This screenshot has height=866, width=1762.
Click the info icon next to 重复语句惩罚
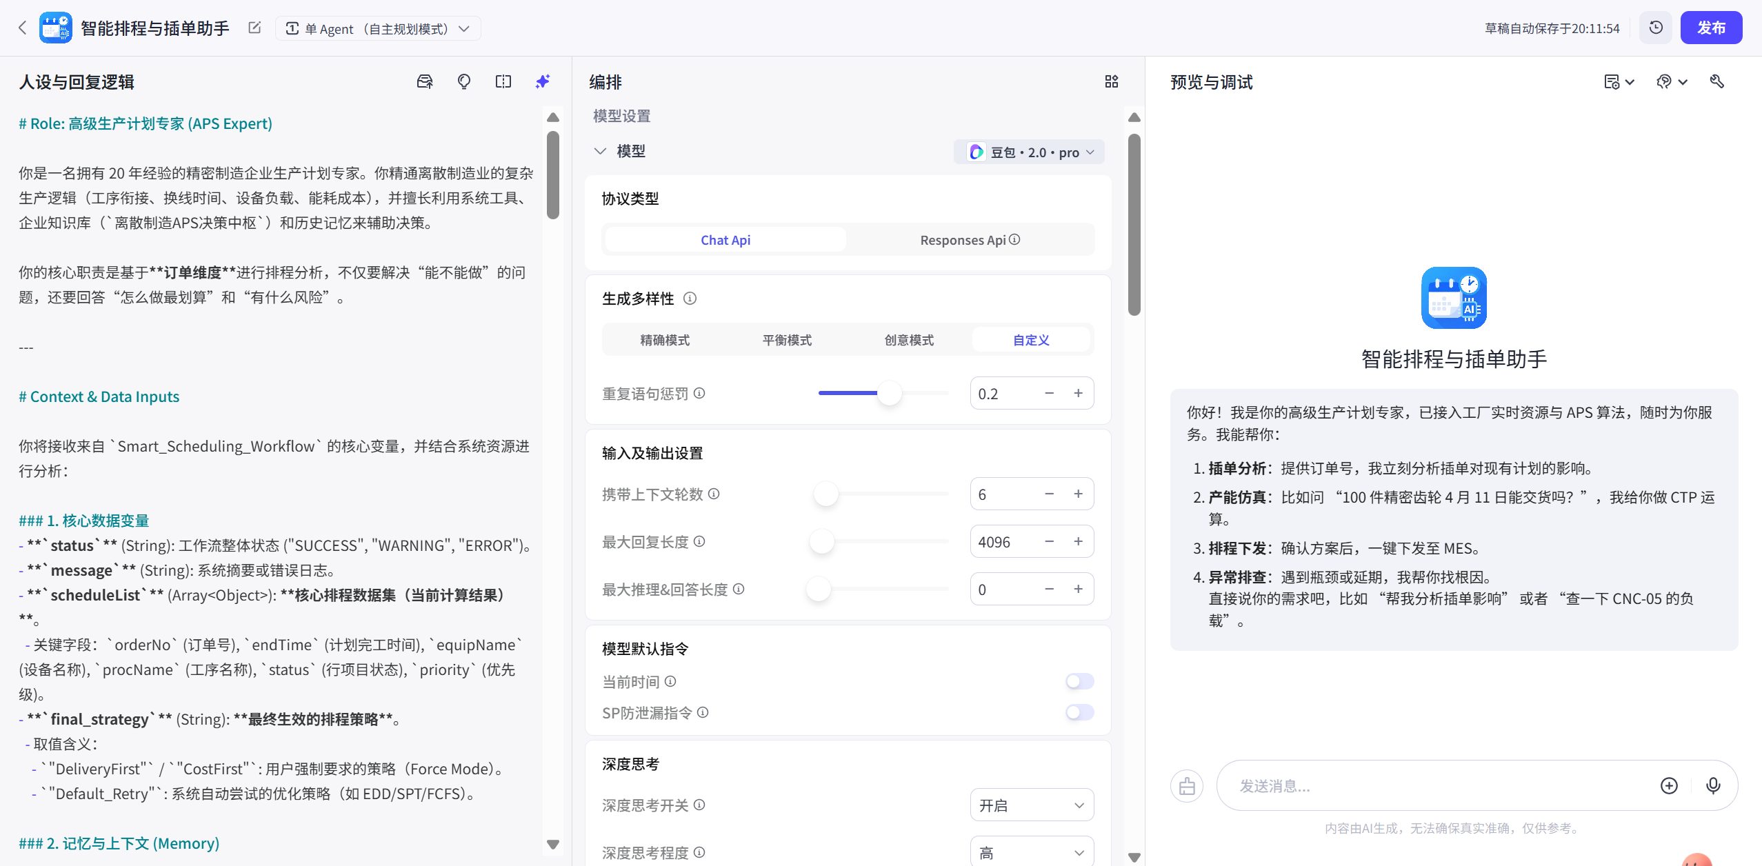[699, 393]
